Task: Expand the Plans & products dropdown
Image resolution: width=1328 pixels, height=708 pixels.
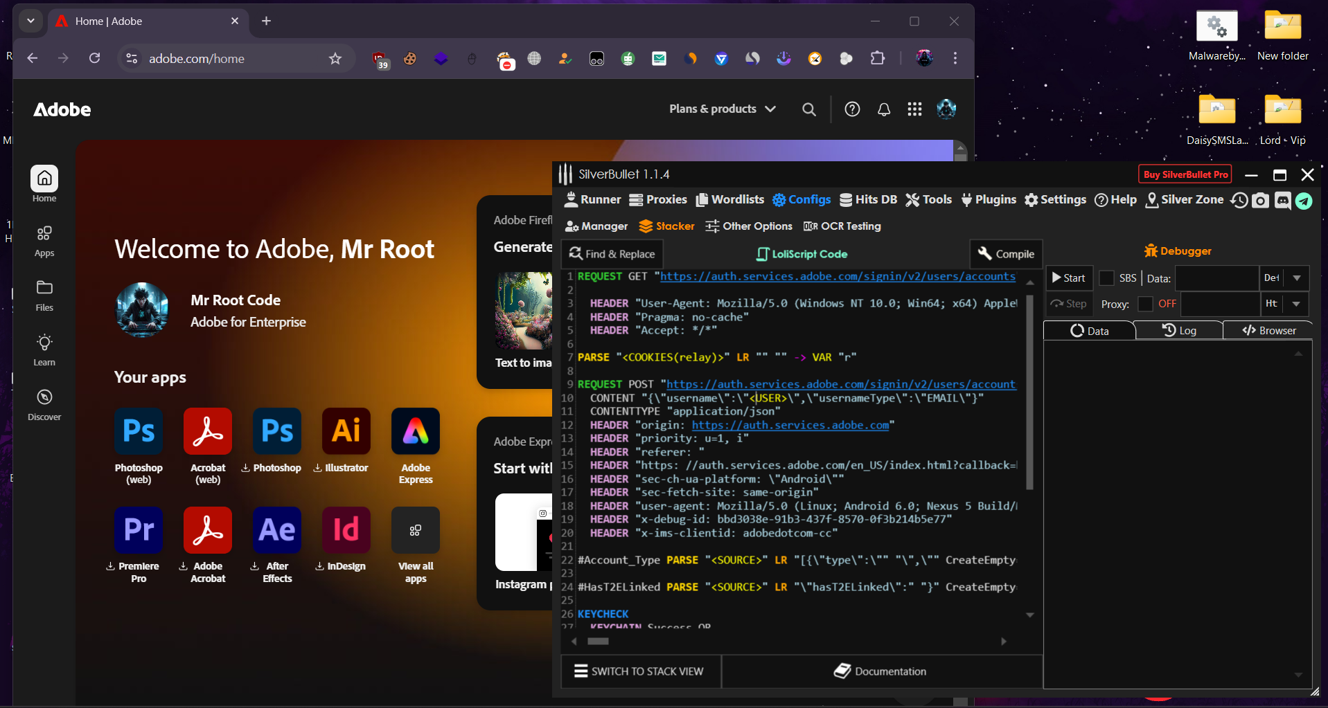Action: coord(721,109)
